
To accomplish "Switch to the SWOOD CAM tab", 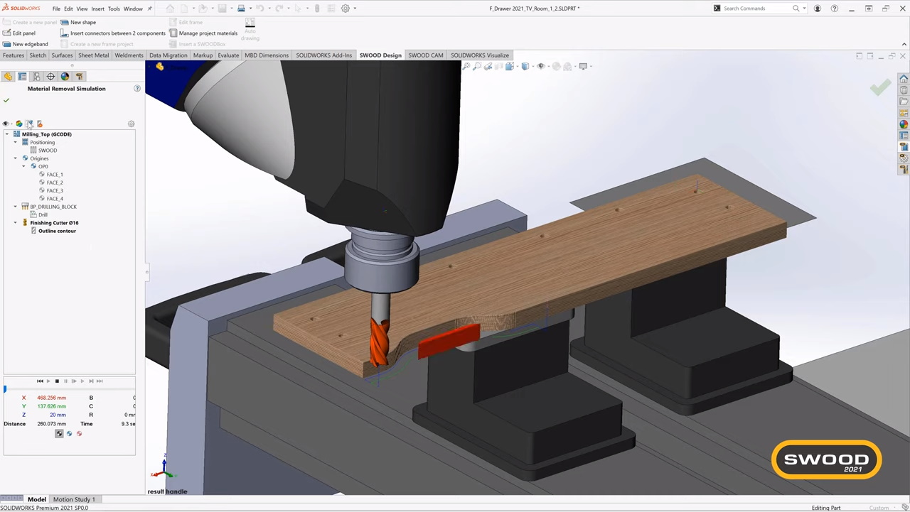I will coord(425,55).
